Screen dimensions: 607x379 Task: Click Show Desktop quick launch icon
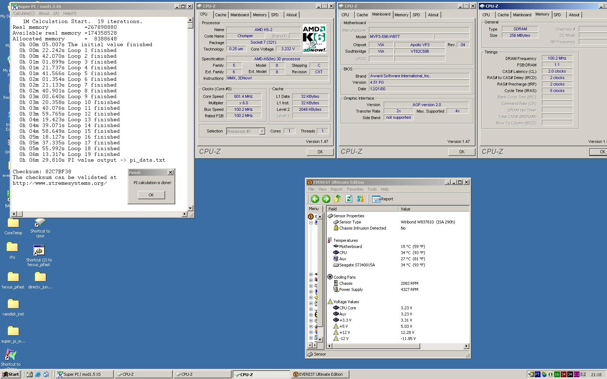(29, 374)
